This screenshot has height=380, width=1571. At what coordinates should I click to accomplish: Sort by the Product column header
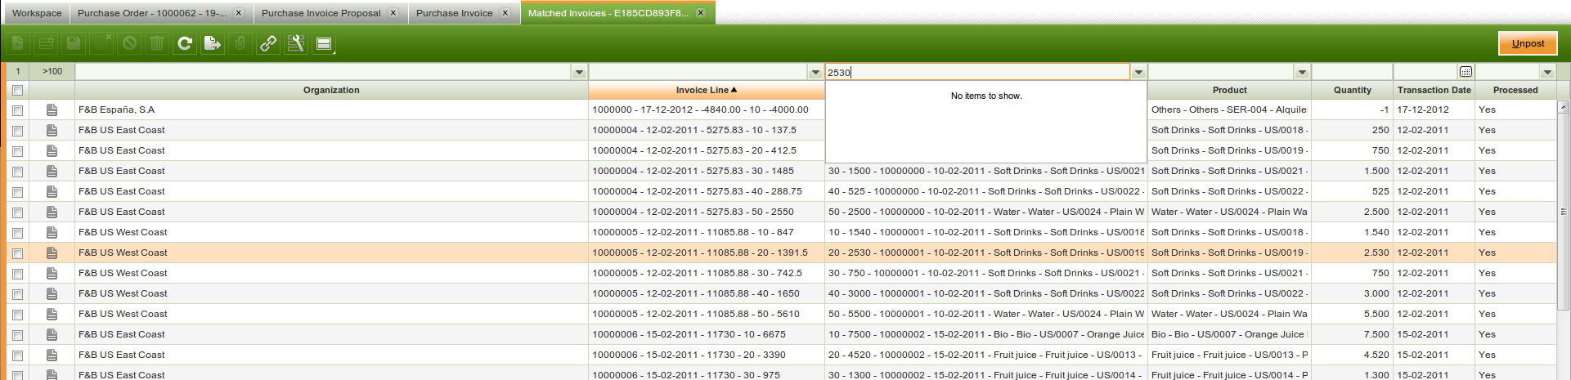(x=1229, y=90)
